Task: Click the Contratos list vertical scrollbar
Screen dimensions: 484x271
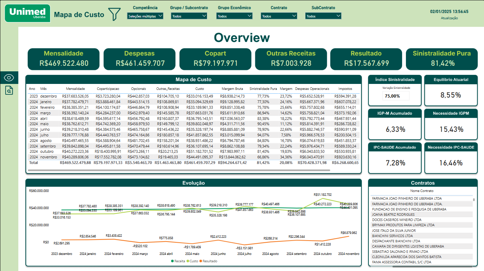Action: tap(474, 200)
